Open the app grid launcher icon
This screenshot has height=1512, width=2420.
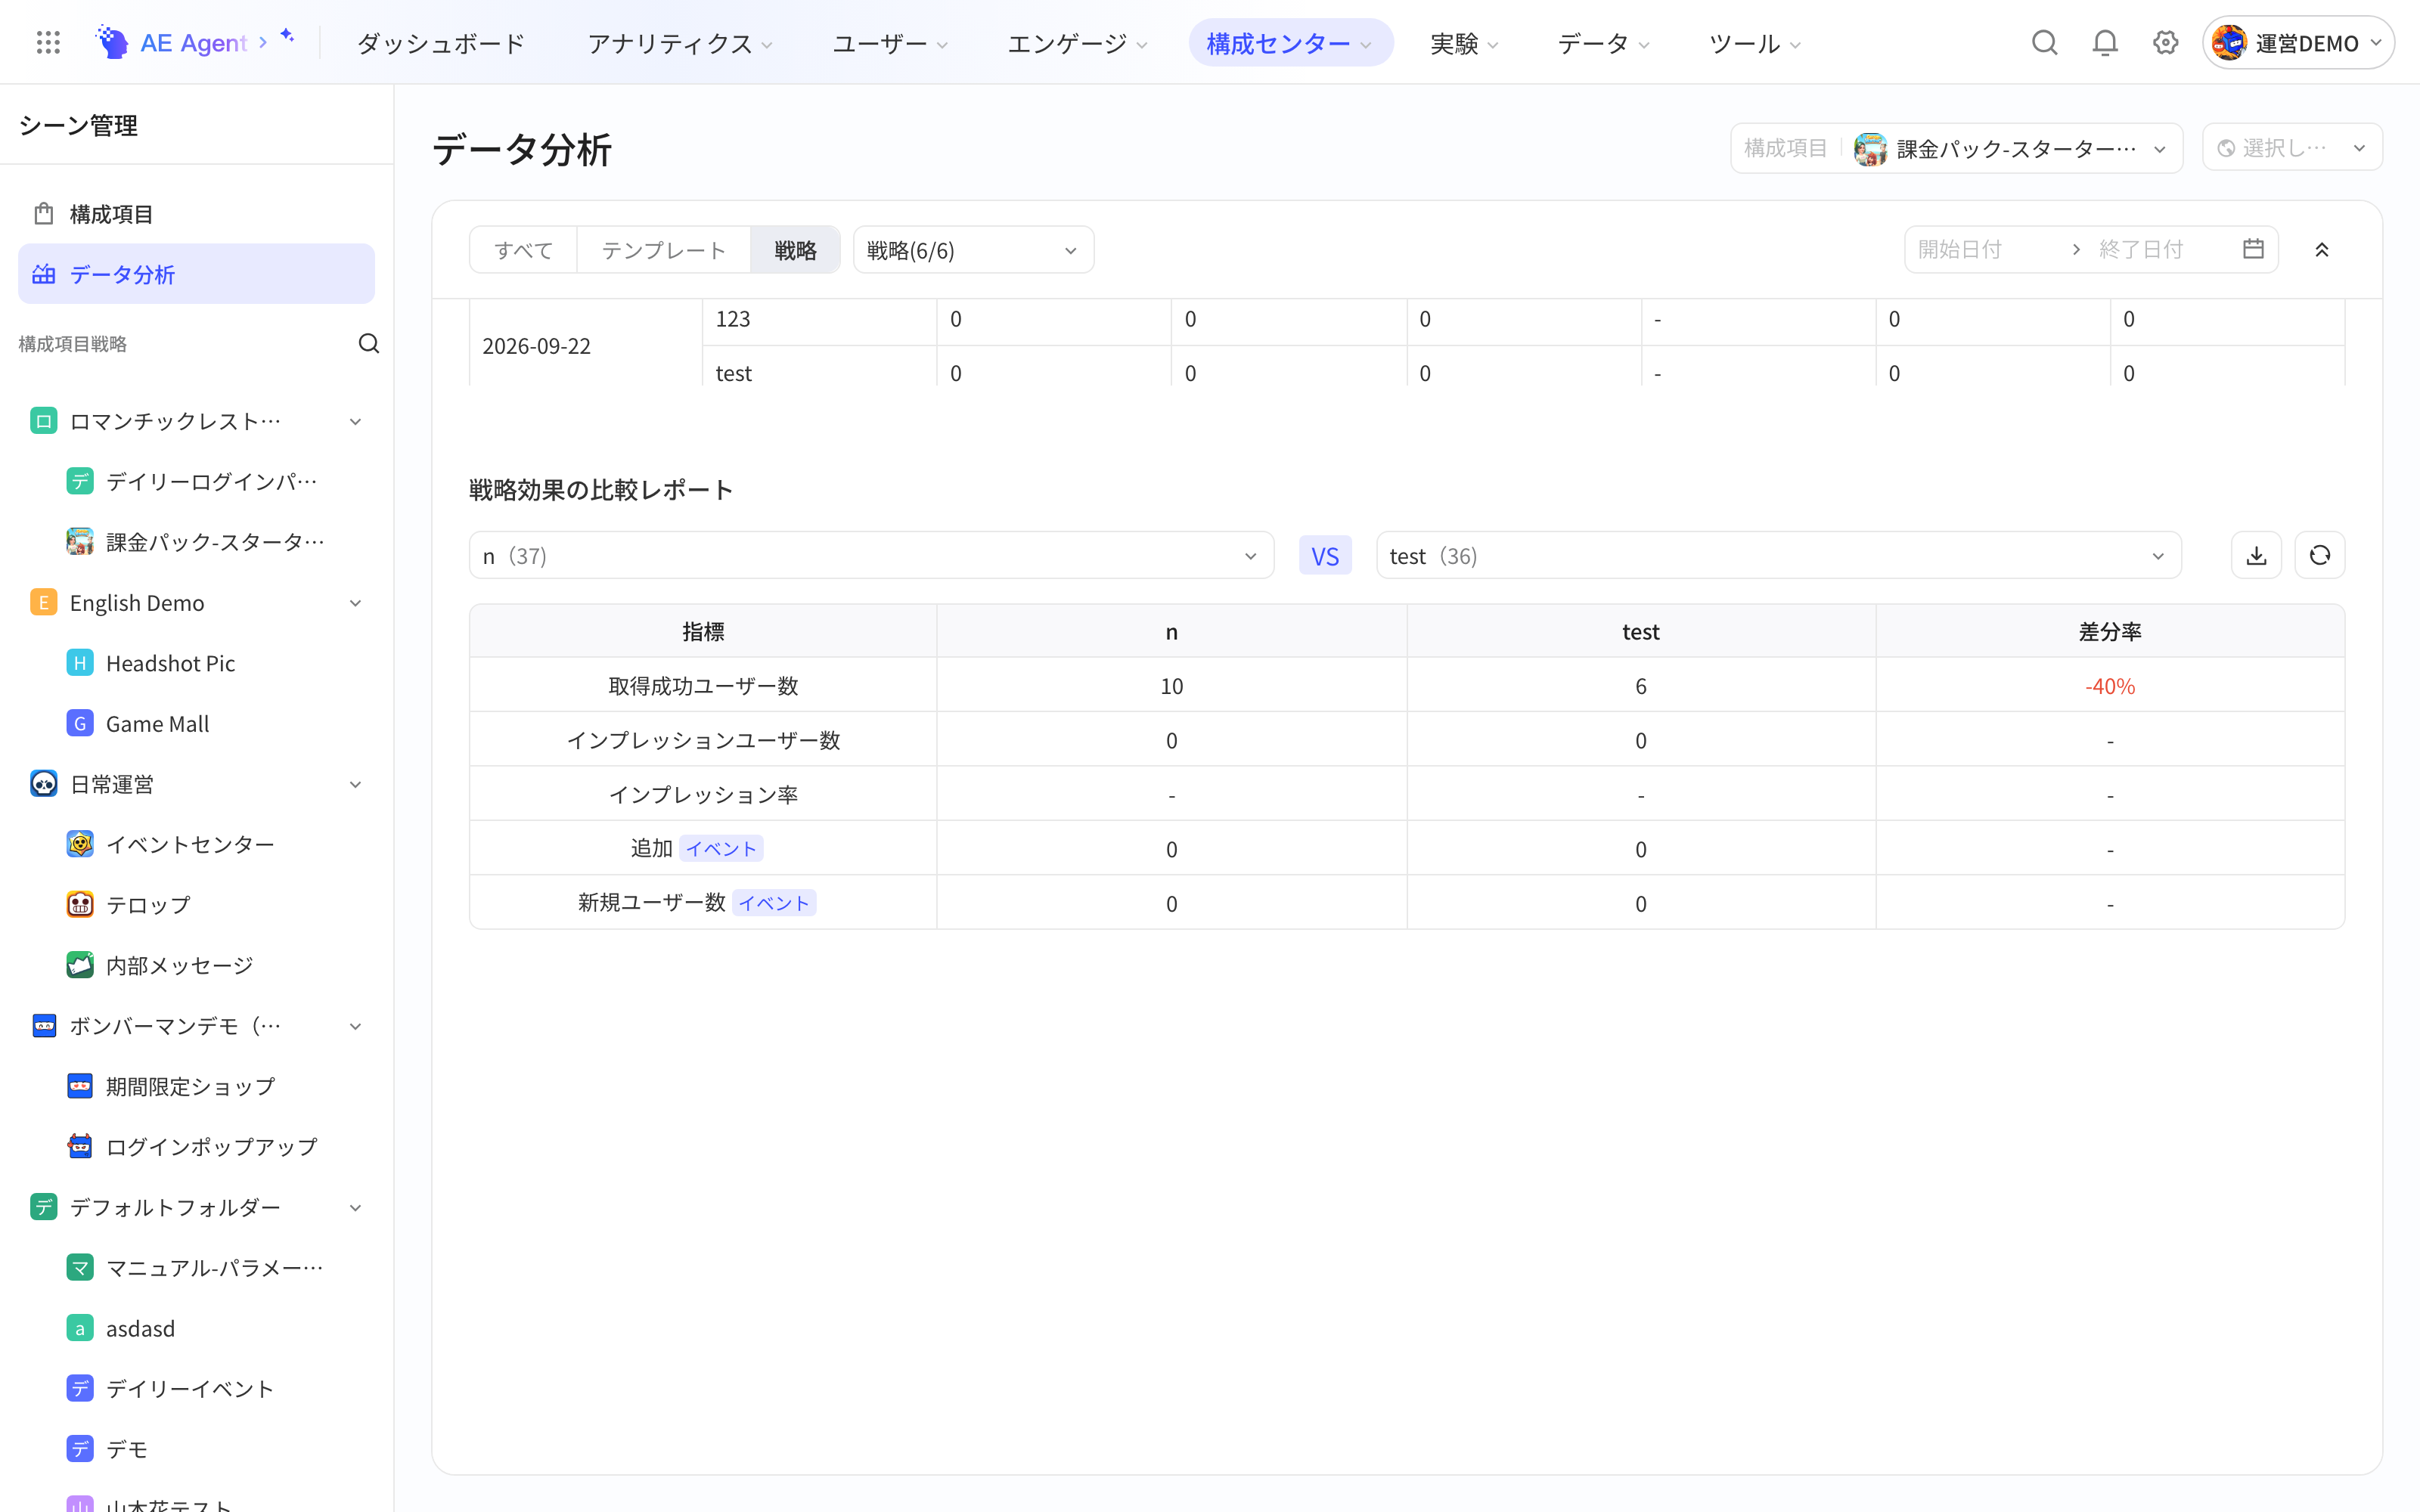click(x=48, y=43)
